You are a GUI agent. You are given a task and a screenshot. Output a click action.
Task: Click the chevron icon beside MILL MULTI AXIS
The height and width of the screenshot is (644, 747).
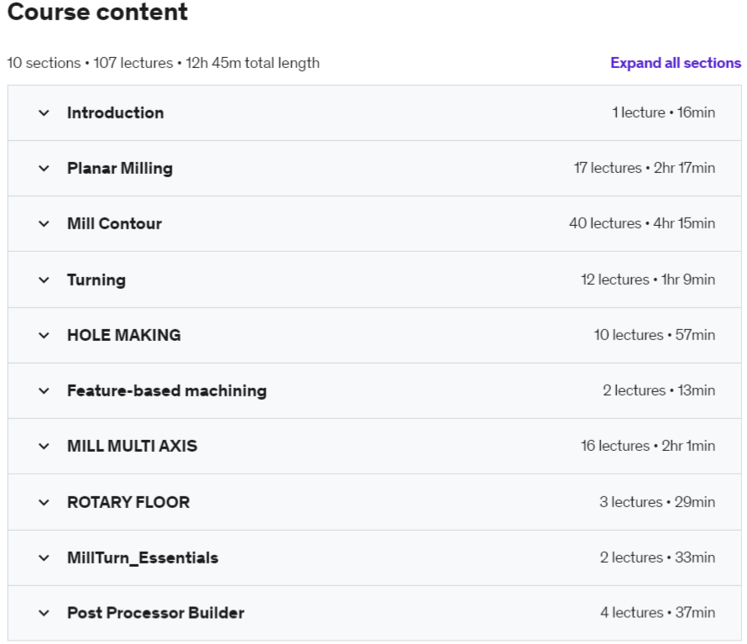point(44,447)
